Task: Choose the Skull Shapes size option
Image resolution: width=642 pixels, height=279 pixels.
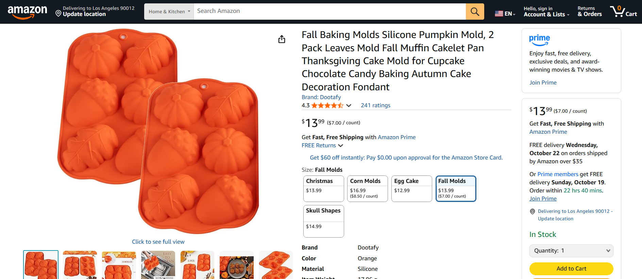Action: tap(323, 221)
